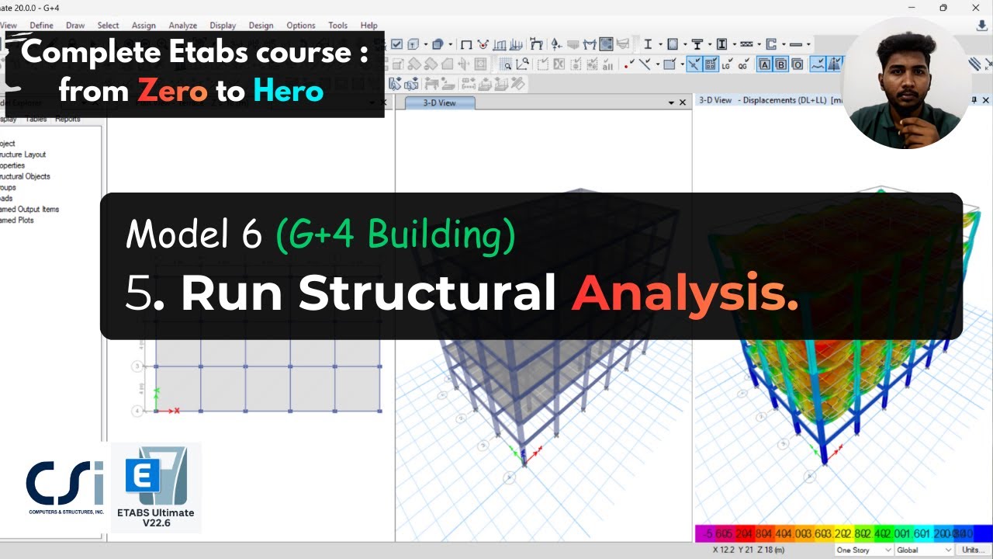Click the support reactions display icon

click(555, 44)
